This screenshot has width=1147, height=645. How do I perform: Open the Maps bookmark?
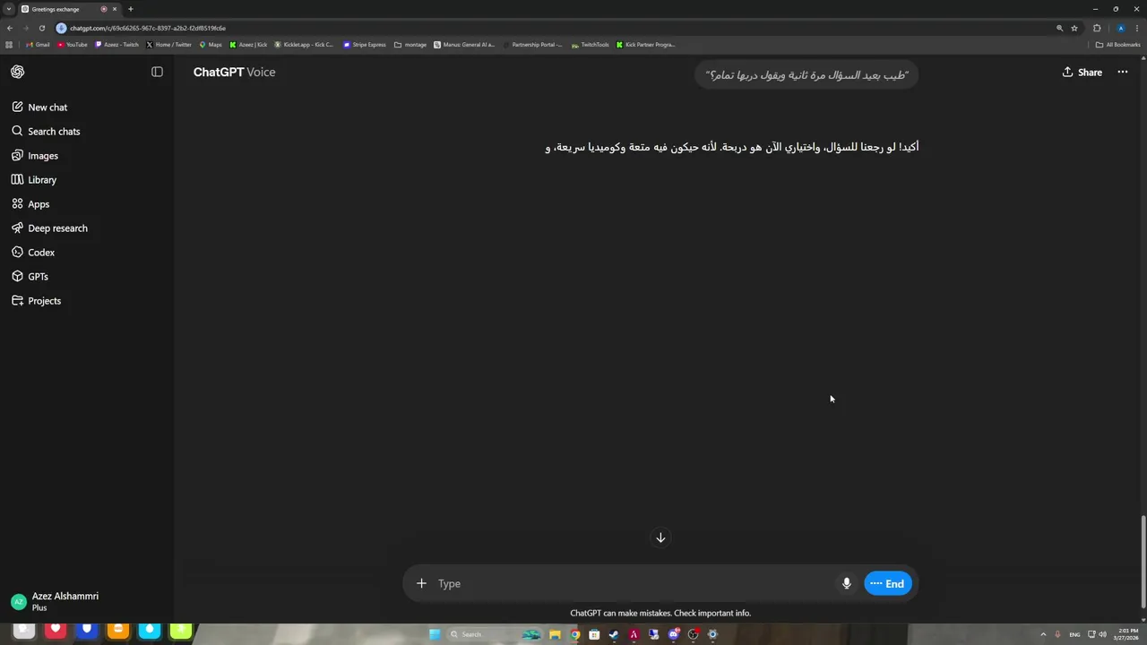[211, 45]
